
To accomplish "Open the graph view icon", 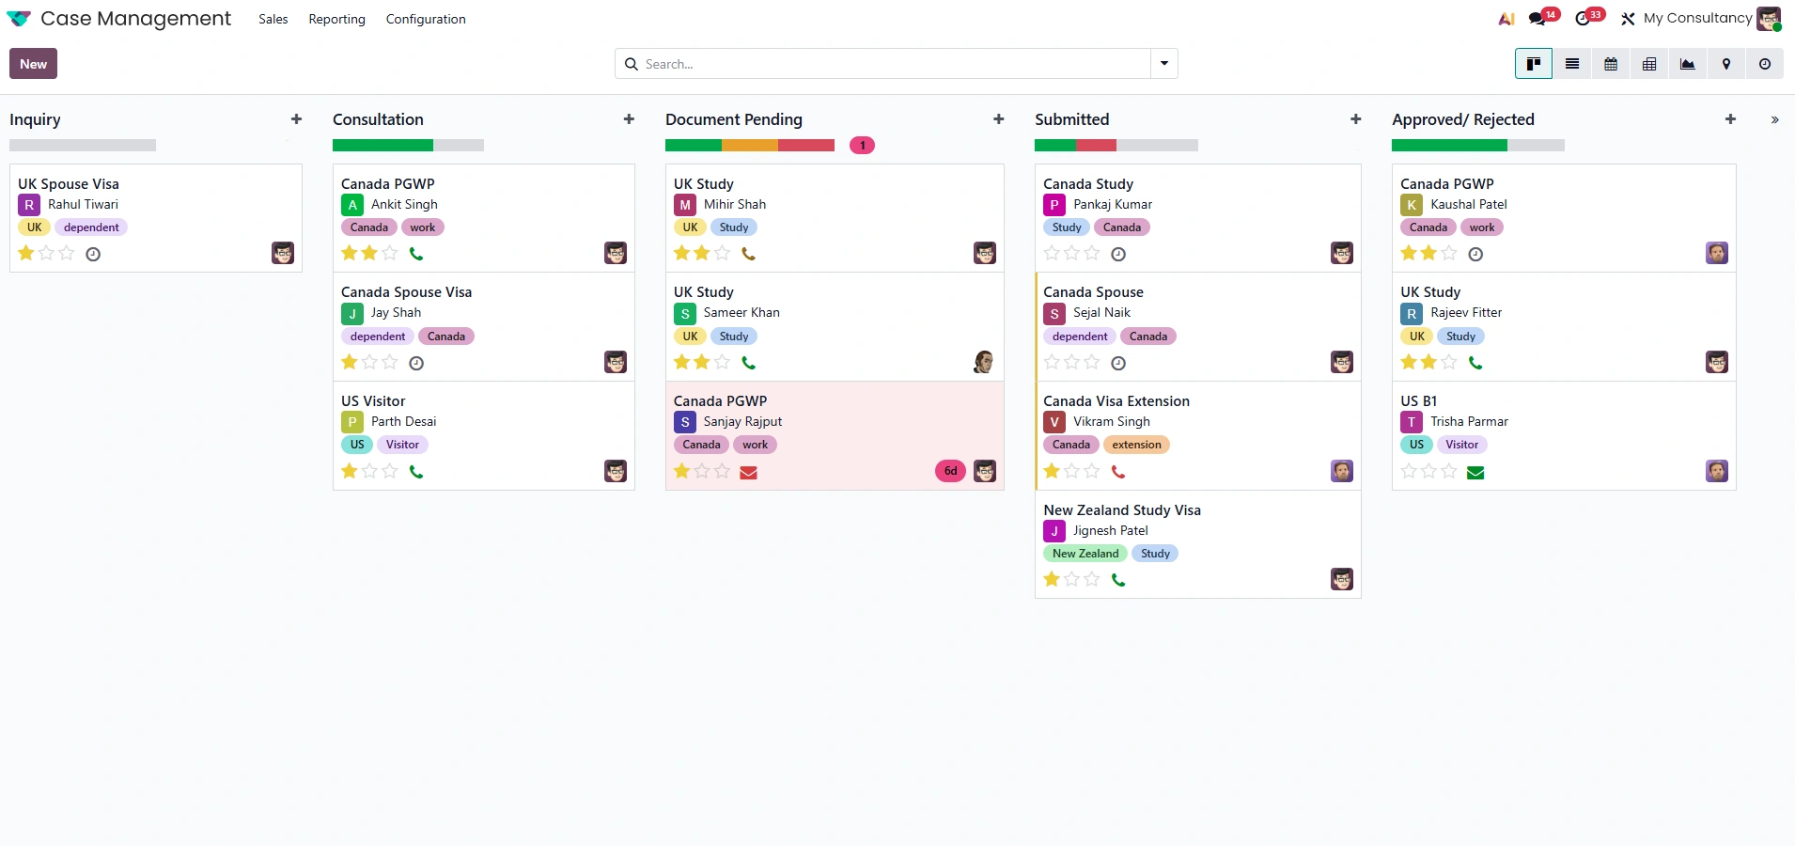I will tap(1688, 63).
